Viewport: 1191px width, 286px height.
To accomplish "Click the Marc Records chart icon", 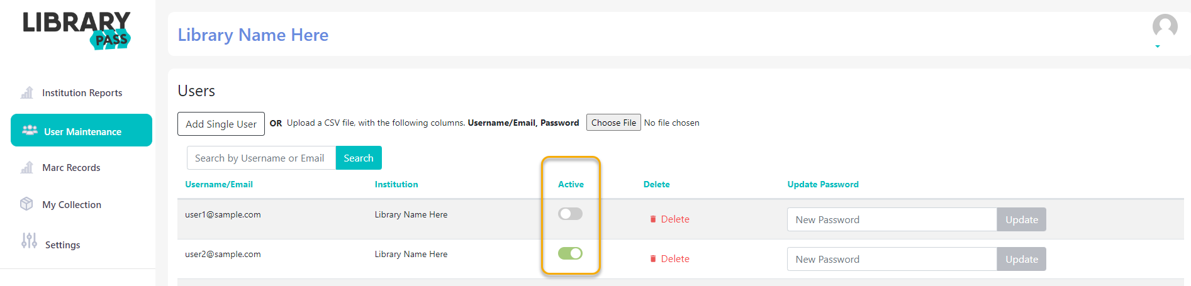I will [x=27, y=167].
